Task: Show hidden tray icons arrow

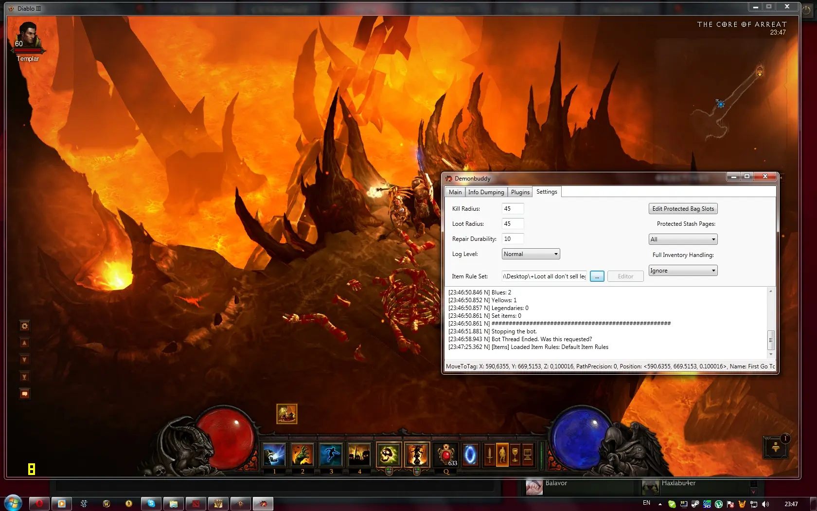Action: [x=660, y=504]
